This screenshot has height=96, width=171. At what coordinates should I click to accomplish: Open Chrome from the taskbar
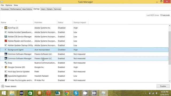click(x=67, y=93)
